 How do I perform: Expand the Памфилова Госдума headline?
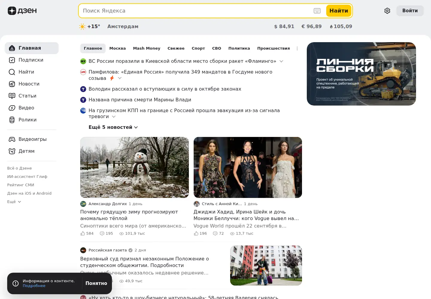pyautogui.click(x=120, y=78)
